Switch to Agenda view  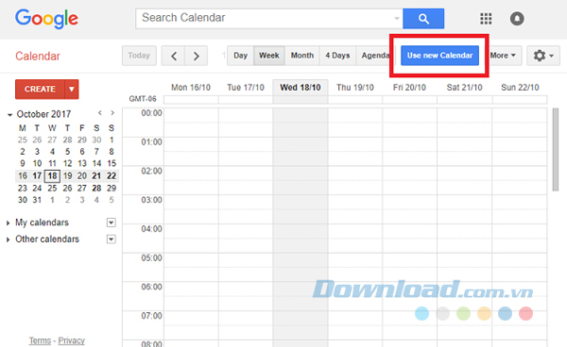(375, 56)
